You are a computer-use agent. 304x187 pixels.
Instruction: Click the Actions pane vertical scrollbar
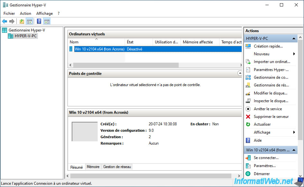click(x=300, y=90)
